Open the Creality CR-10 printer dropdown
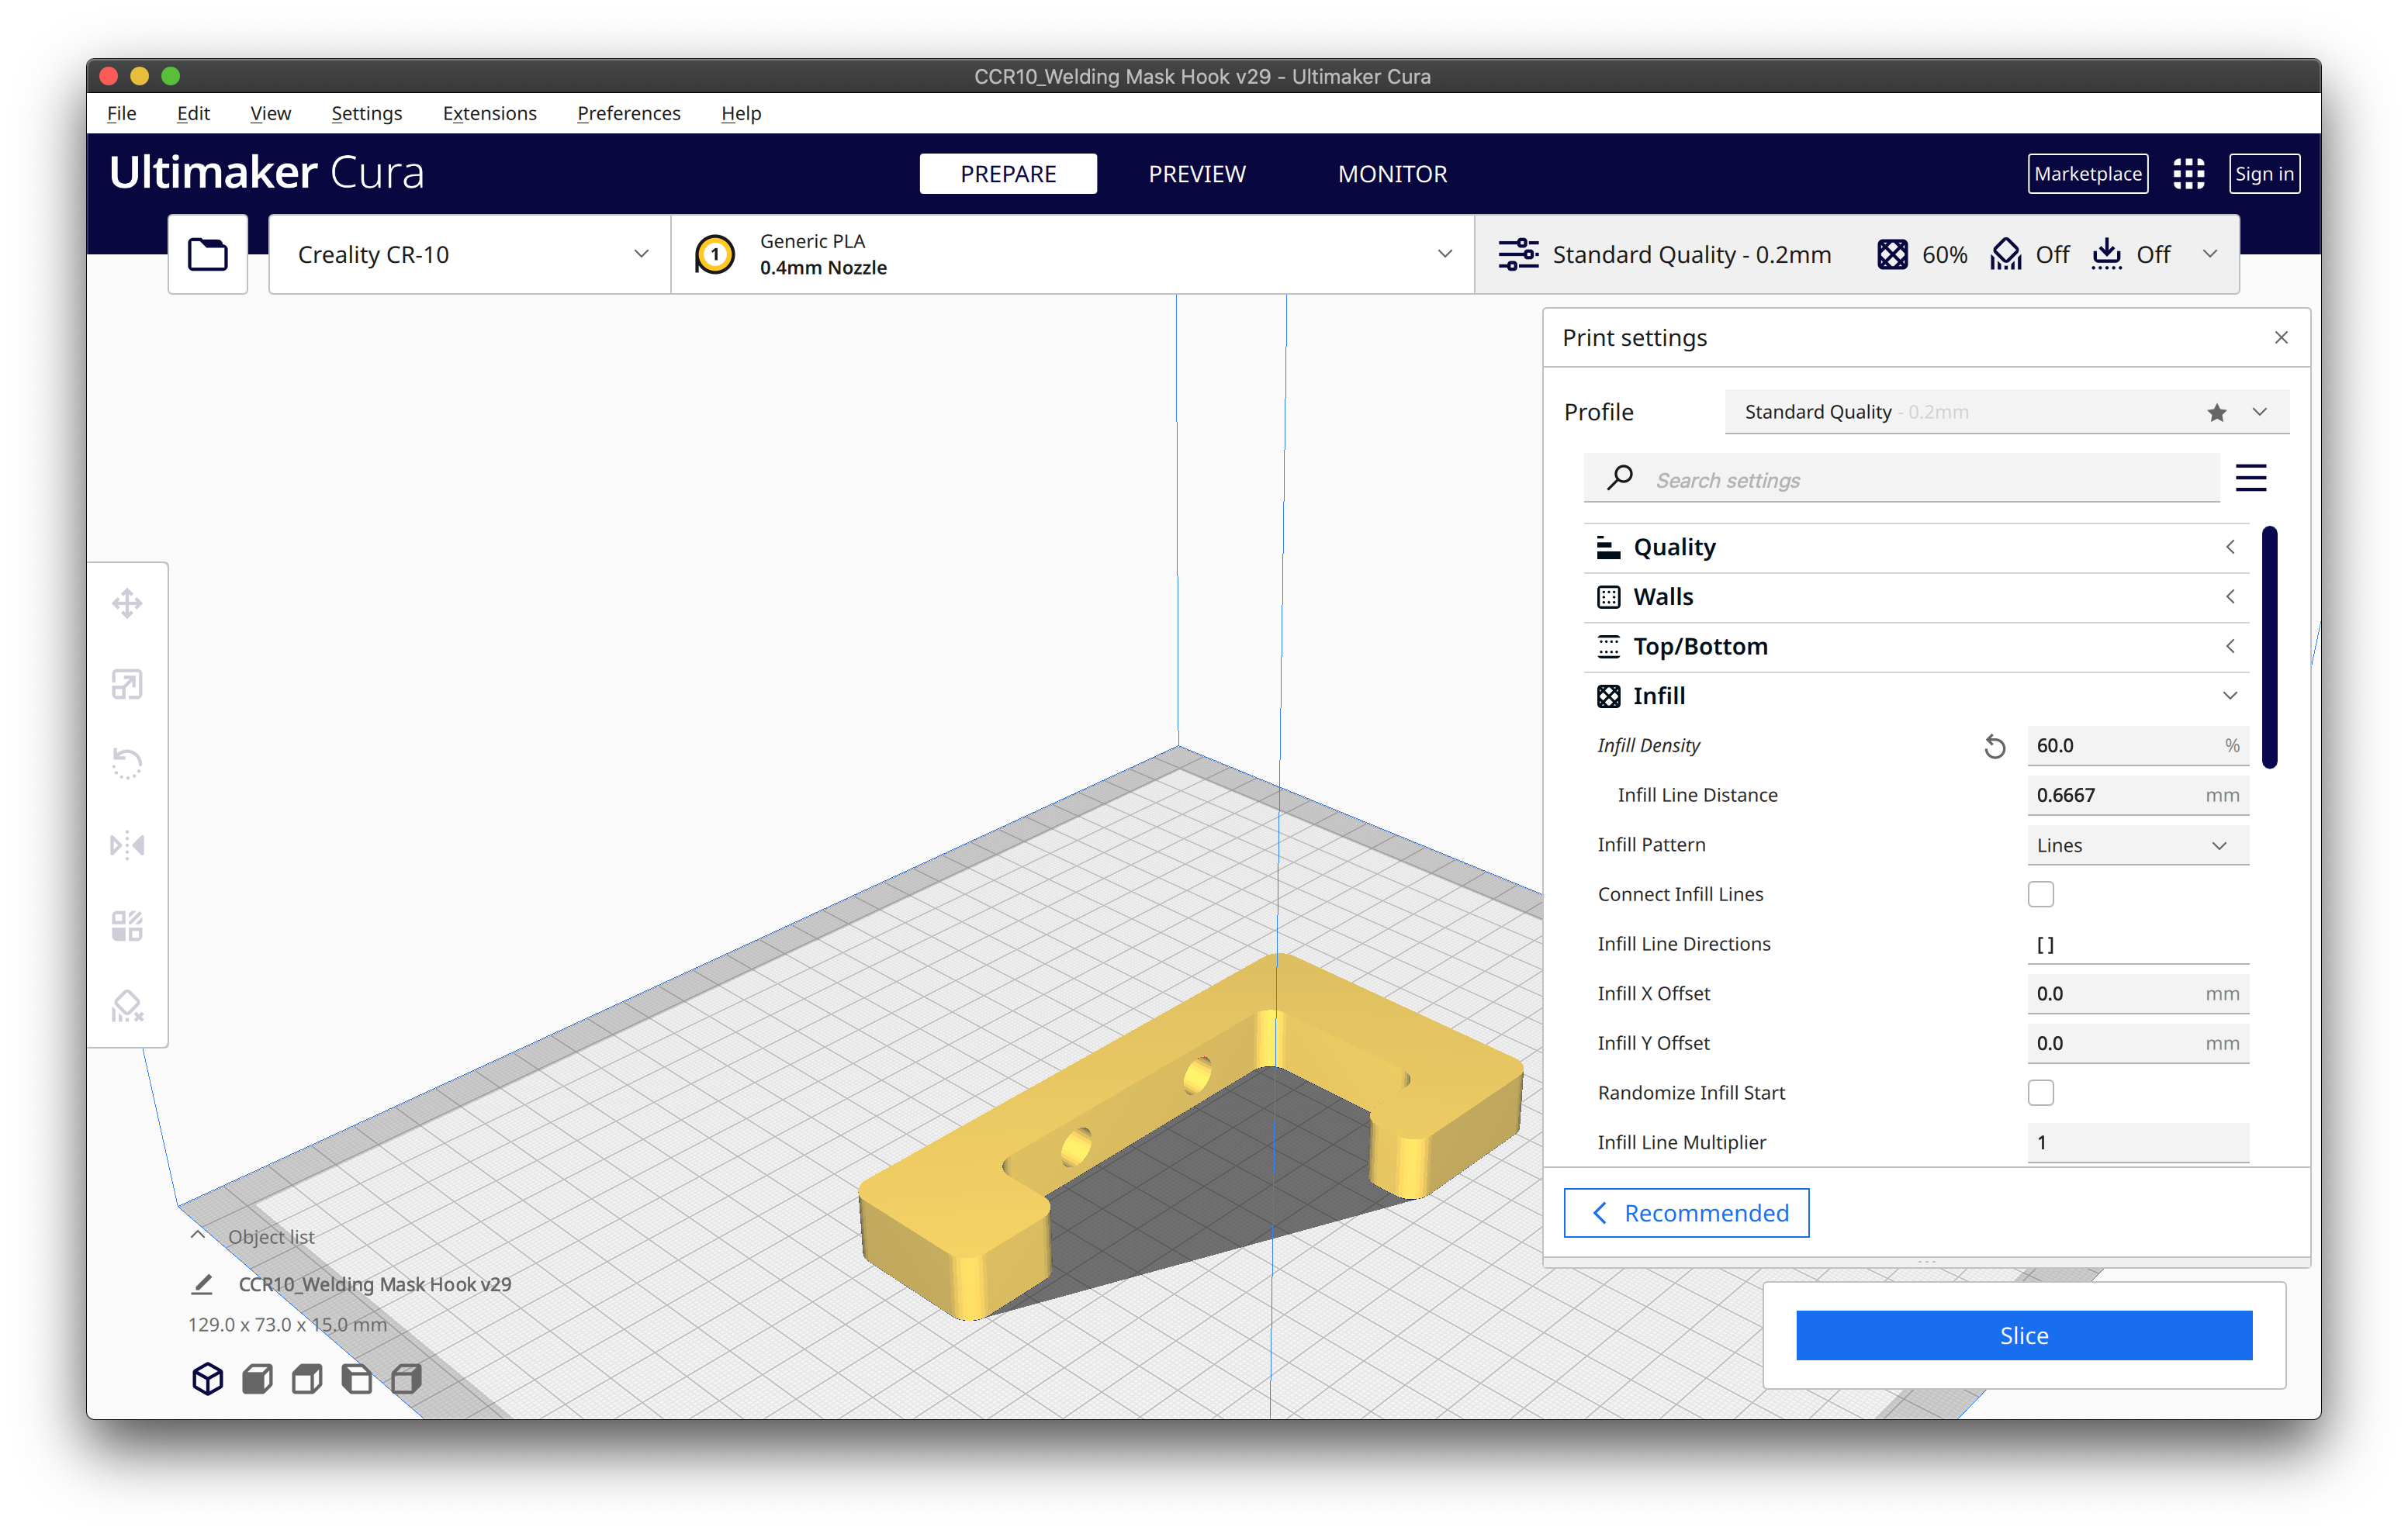The image size is (2408, 1534). [470, 254]
